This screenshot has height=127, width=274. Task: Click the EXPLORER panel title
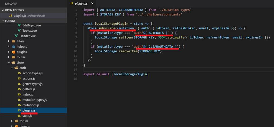coord(11,4)
